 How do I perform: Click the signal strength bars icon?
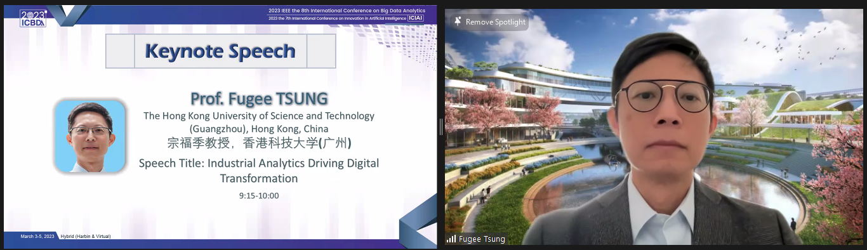point(451,239)
